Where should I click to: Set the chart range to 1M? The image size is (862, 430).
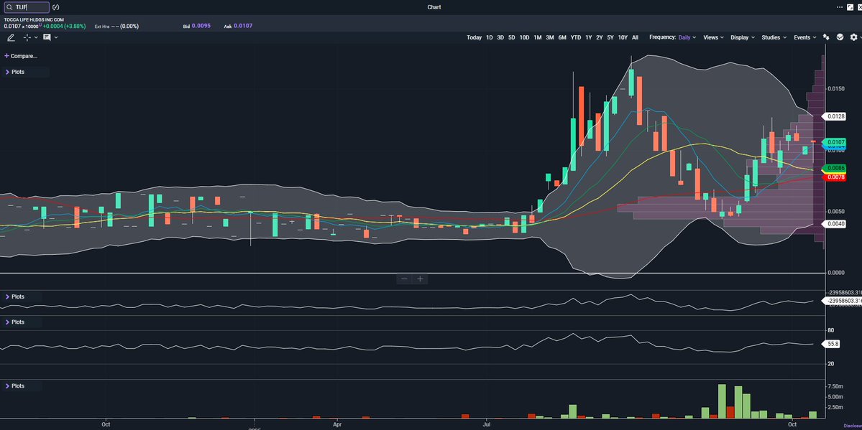pos(538,37)
